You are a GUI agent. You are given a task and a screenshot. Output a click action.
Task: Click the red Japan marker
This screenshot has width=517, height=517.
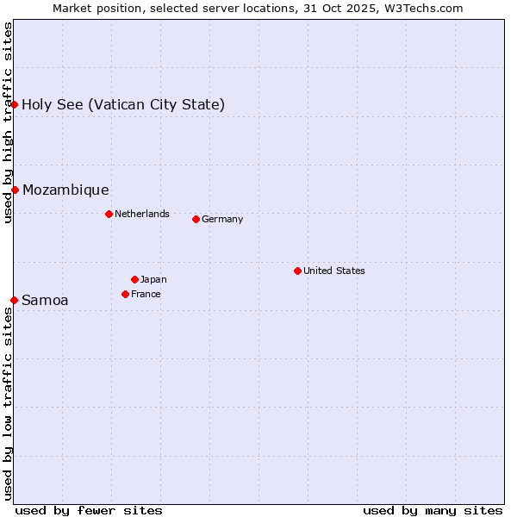(134, 279)
